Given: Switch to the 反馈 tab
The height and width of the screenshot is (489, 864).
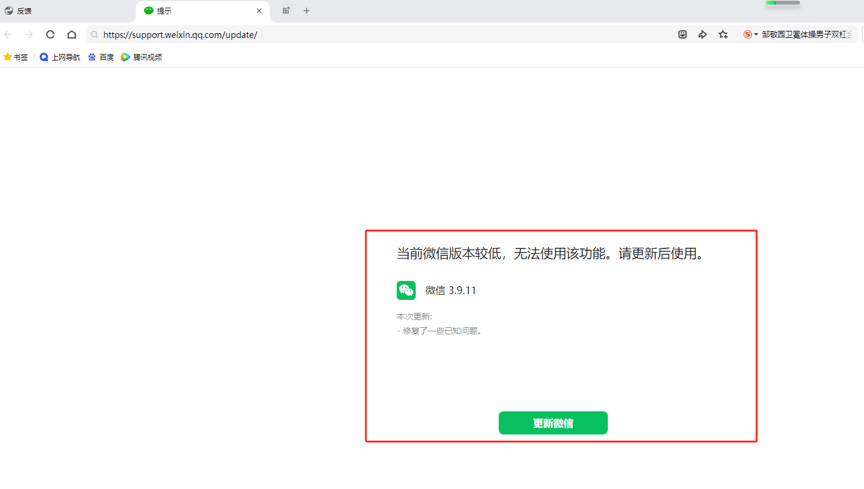Looking at the screenshot, I should pos(67,11).
